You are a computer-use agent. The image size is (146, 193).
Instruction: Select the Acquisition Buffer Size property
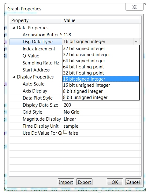(42, 35)
